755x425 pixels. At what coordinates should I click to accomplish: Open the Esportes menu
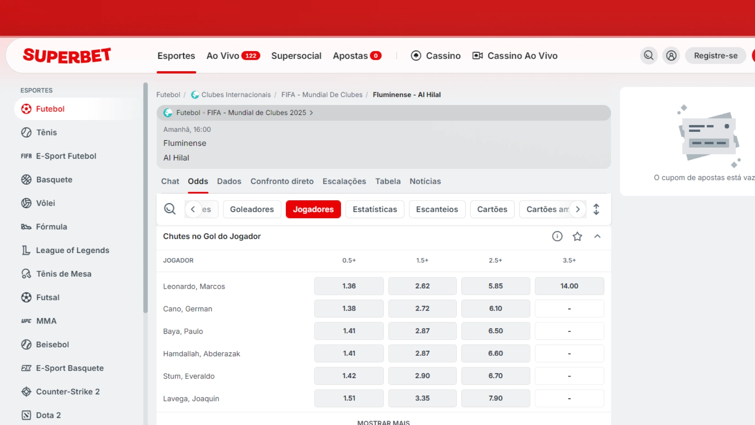[x=176, y=55]
